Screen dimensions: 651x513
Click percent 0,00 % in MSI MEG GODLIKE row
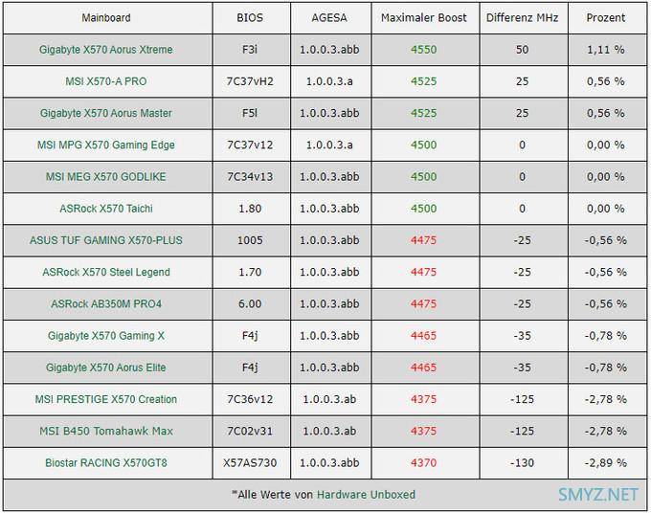(x=606, y=177)
